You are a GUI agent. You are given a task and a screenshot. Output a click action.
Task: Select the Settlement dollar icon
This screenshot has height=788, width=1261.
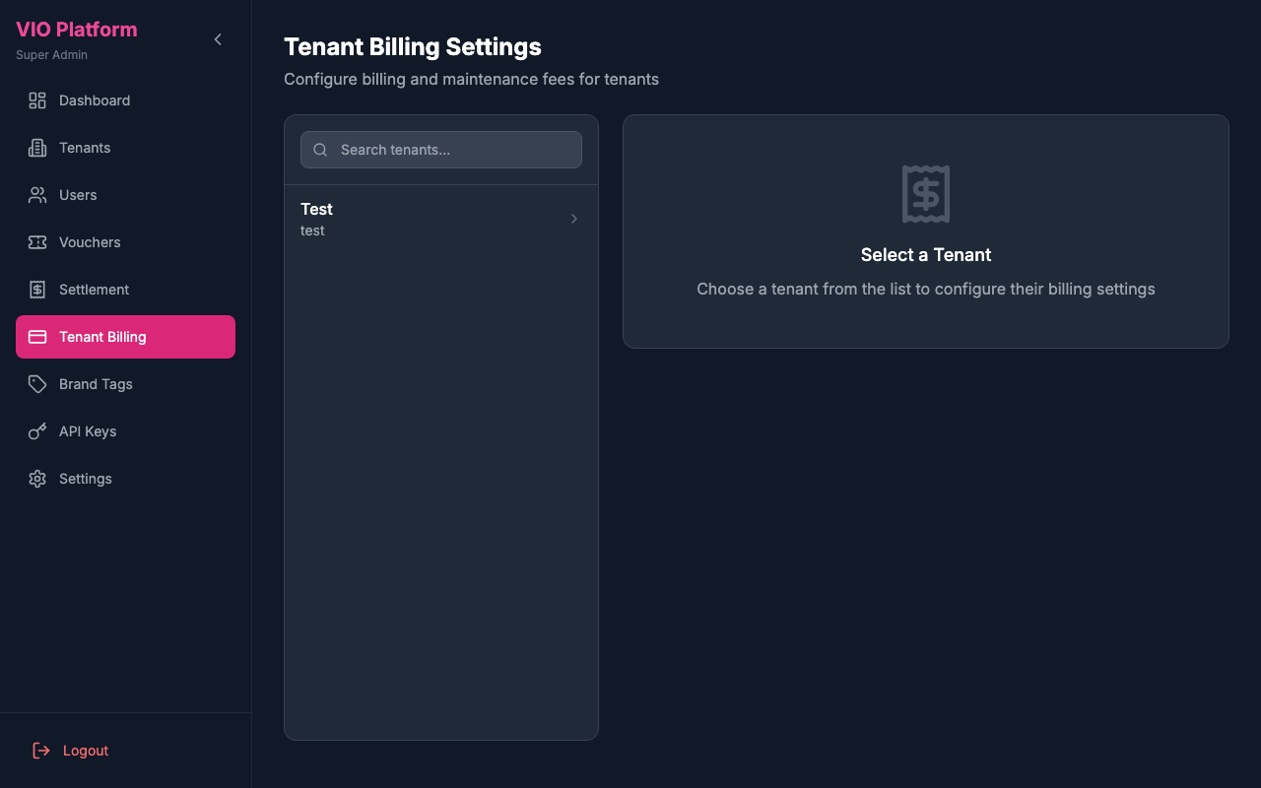click(x=36, y=290)
